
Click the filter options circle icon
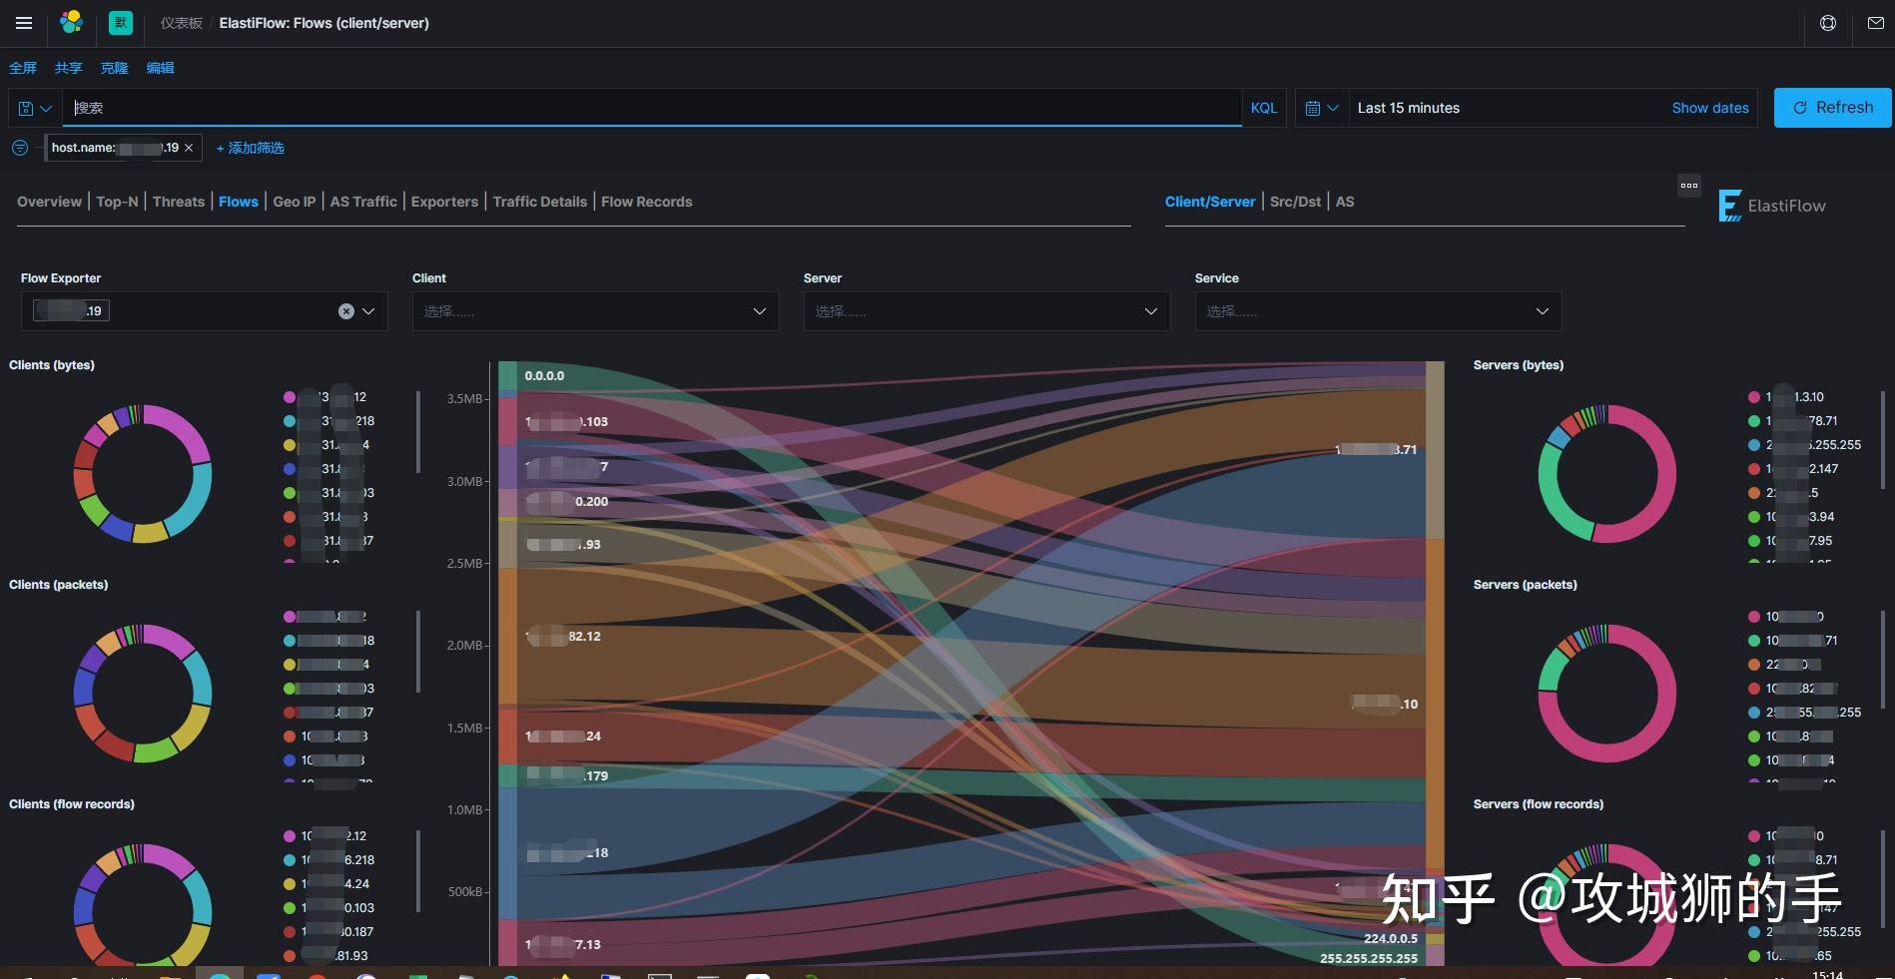(x=20, y=148)
